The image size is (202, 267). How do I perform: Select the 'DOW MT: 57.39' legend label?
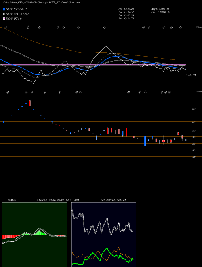point(17,14)
